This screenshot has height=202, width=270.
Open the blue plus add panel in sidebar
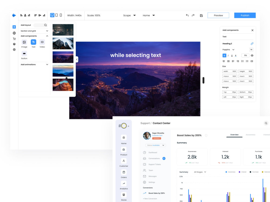point(14,27)
